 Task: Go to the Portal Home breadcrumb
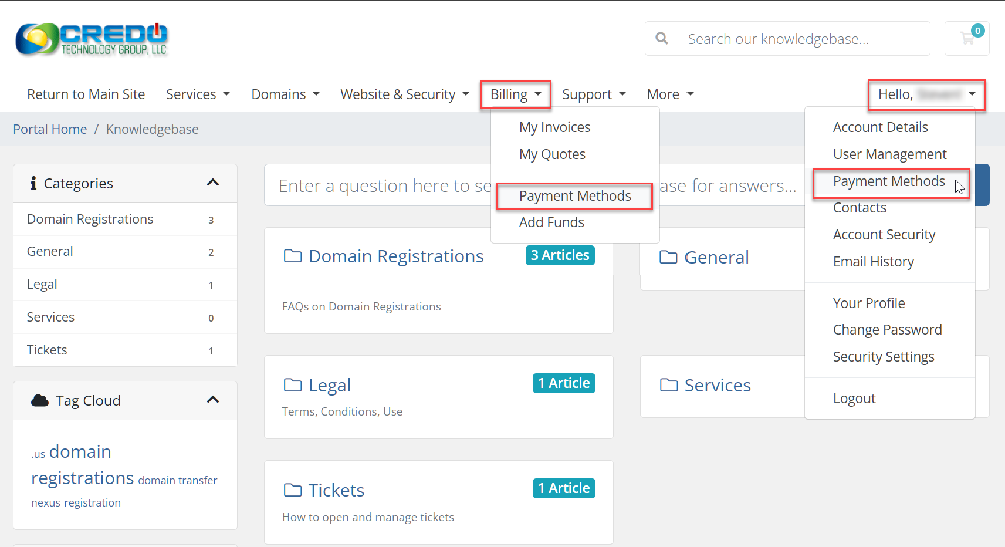(x=50, y=129)
